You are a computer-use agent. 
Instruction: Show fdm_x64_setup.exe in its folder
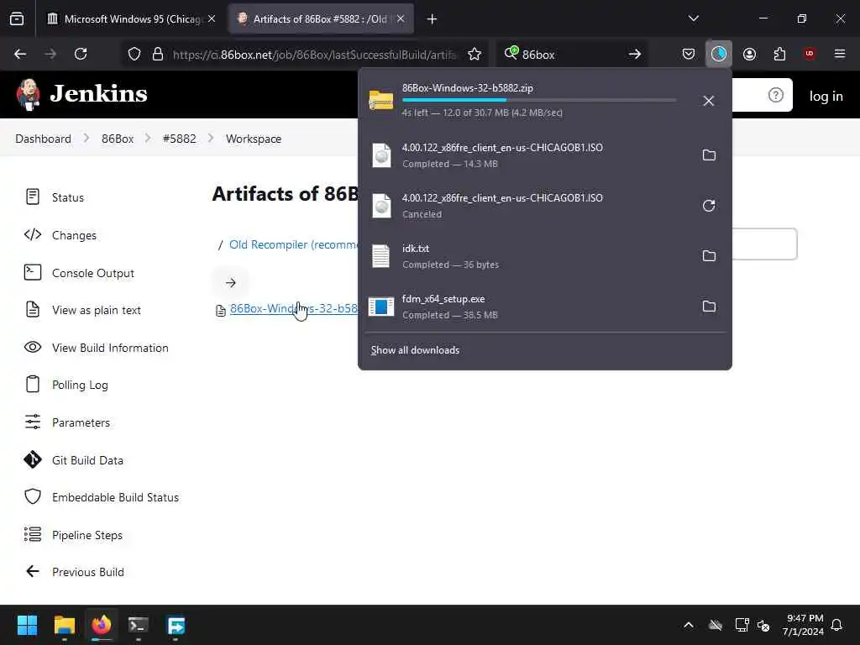coord(709,306)
